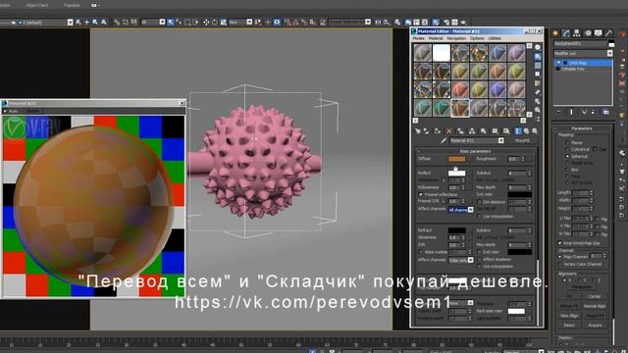The width and height of the screenshot is (628, 353).
Task: Open Refract Affect channels dropdown
Action: [460, 260]
